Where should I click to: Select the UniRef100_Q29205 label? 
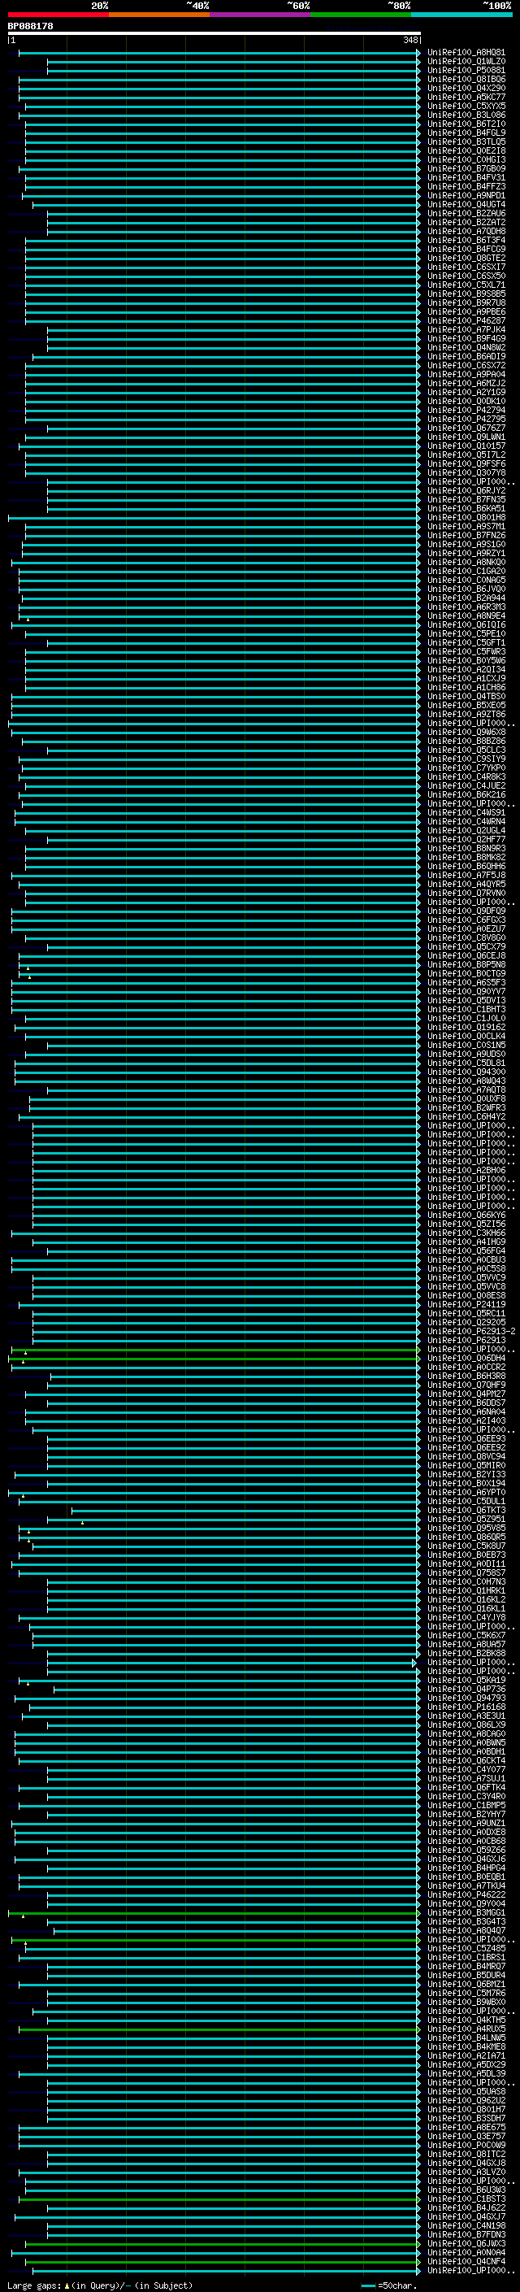(x=466, y=1321)
